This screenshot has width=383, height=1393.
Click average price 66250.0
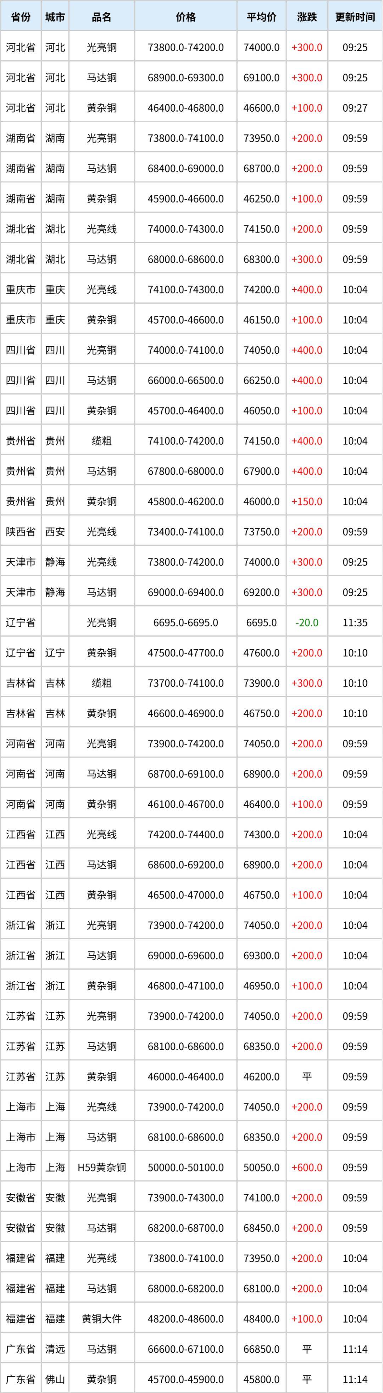262,381
